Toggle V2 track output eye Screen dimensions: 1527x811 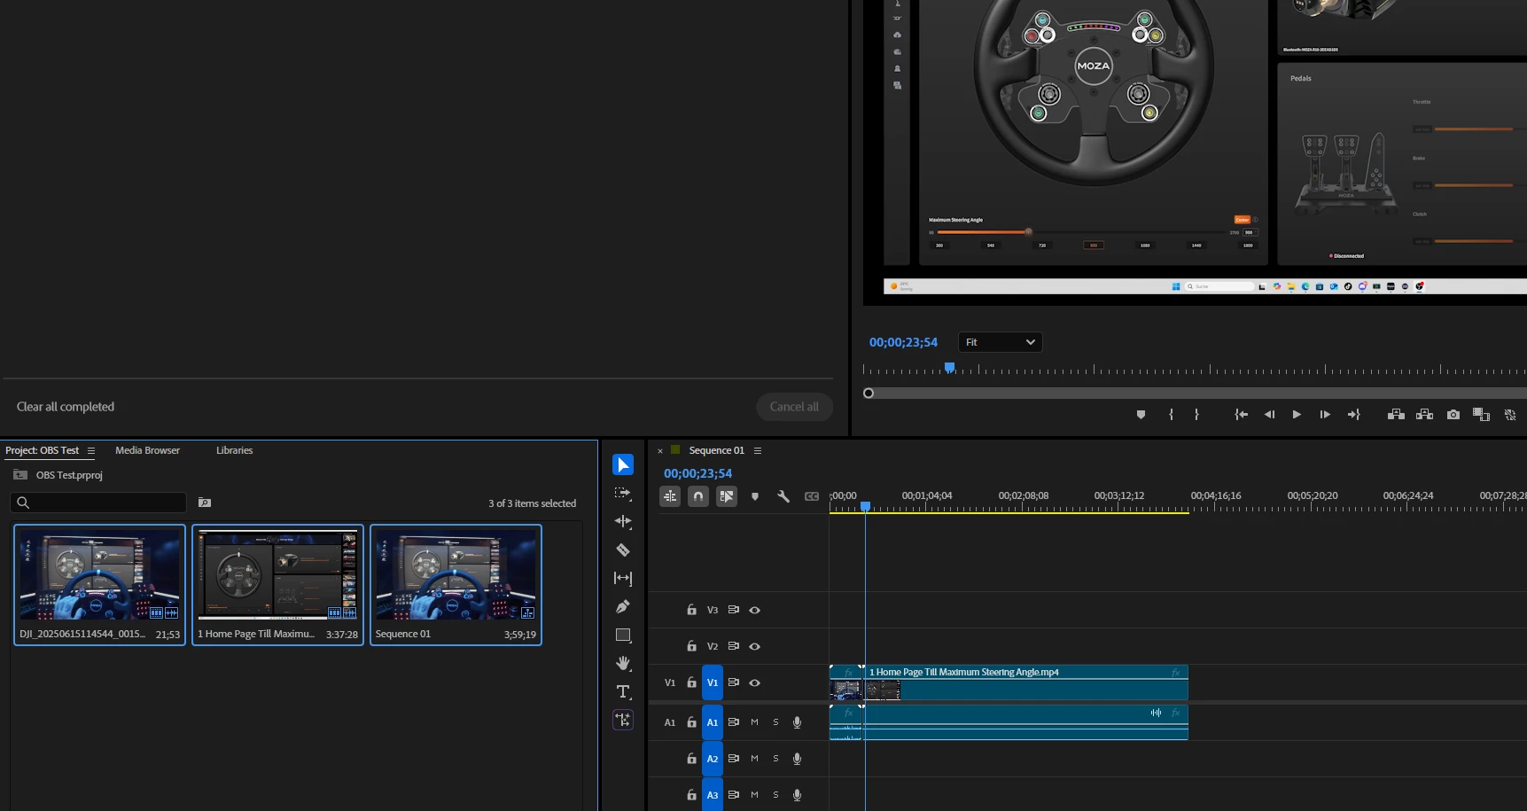[x=755, y=647]
